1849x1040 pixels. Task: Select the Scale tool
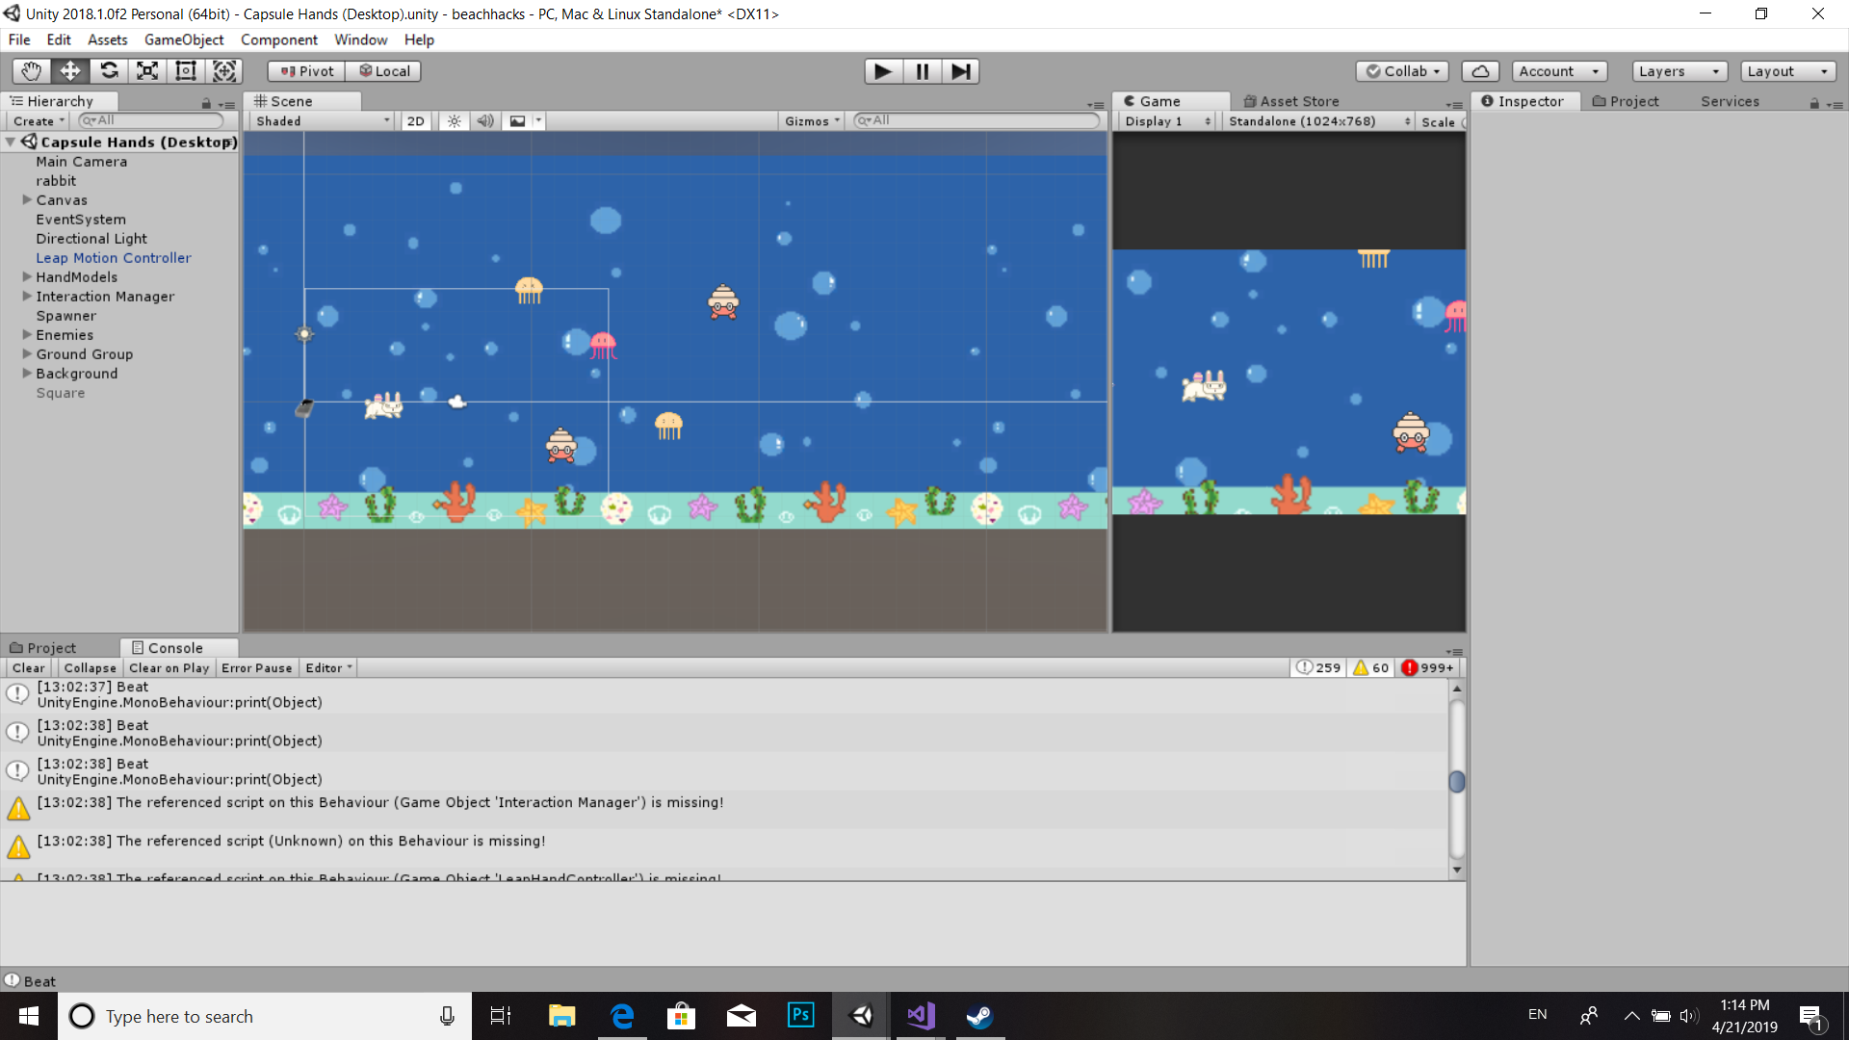click(147, 71)
